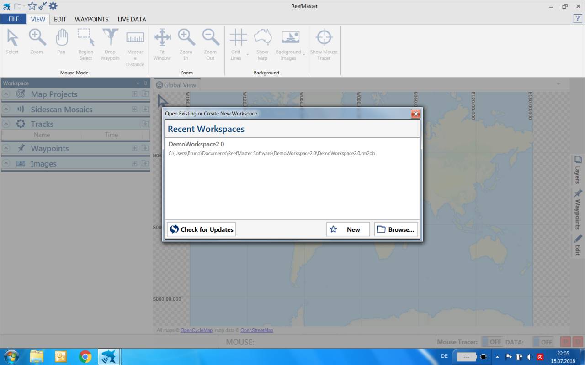Open the WAYPOINTS ribbon tab
Image resolution: width=585 pixels, height=365 pixels.
91,19
